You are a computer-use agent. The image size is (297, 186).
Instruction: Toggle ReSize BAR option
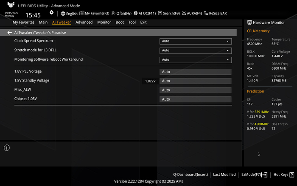pyautogui.click(x=216, y=14)
